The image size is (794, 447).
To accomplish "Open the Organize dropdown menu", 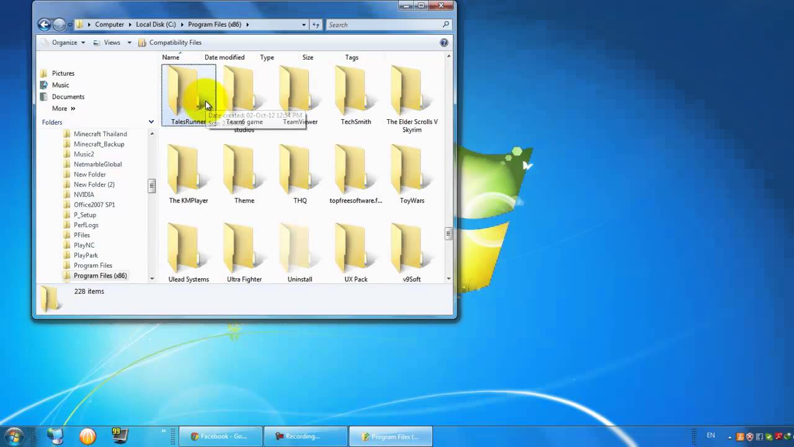I will (x=63, y=43).
